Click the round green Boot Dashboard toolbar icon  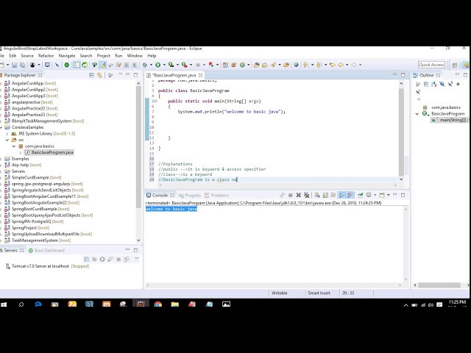[67, 65]
